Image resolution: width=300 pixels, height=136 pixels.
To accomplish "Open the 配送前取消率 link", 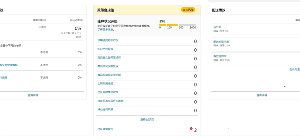I will 221,42.
